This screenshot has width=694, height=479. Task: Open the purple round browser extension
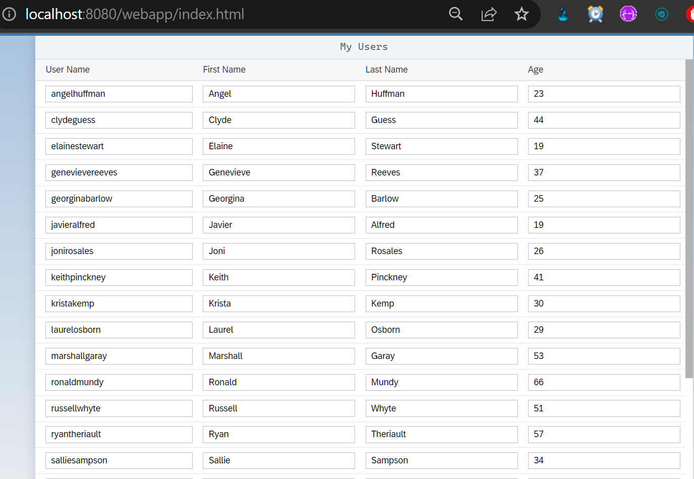click(x=628, y=14)
